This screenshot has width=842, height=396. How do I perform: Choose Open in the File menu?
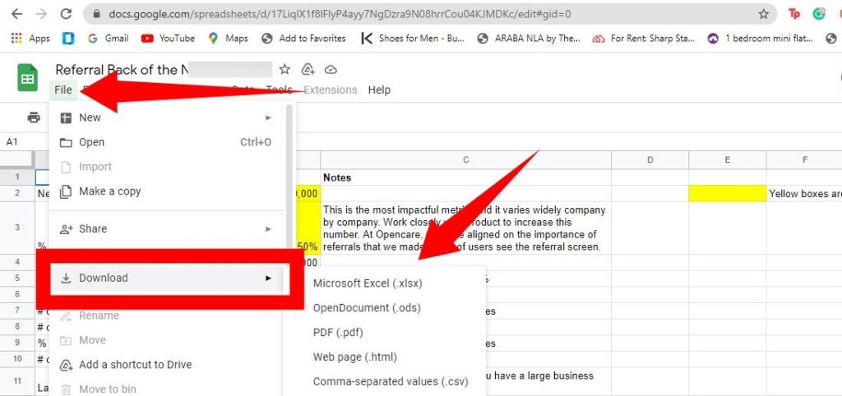click(x=166, y=142)
